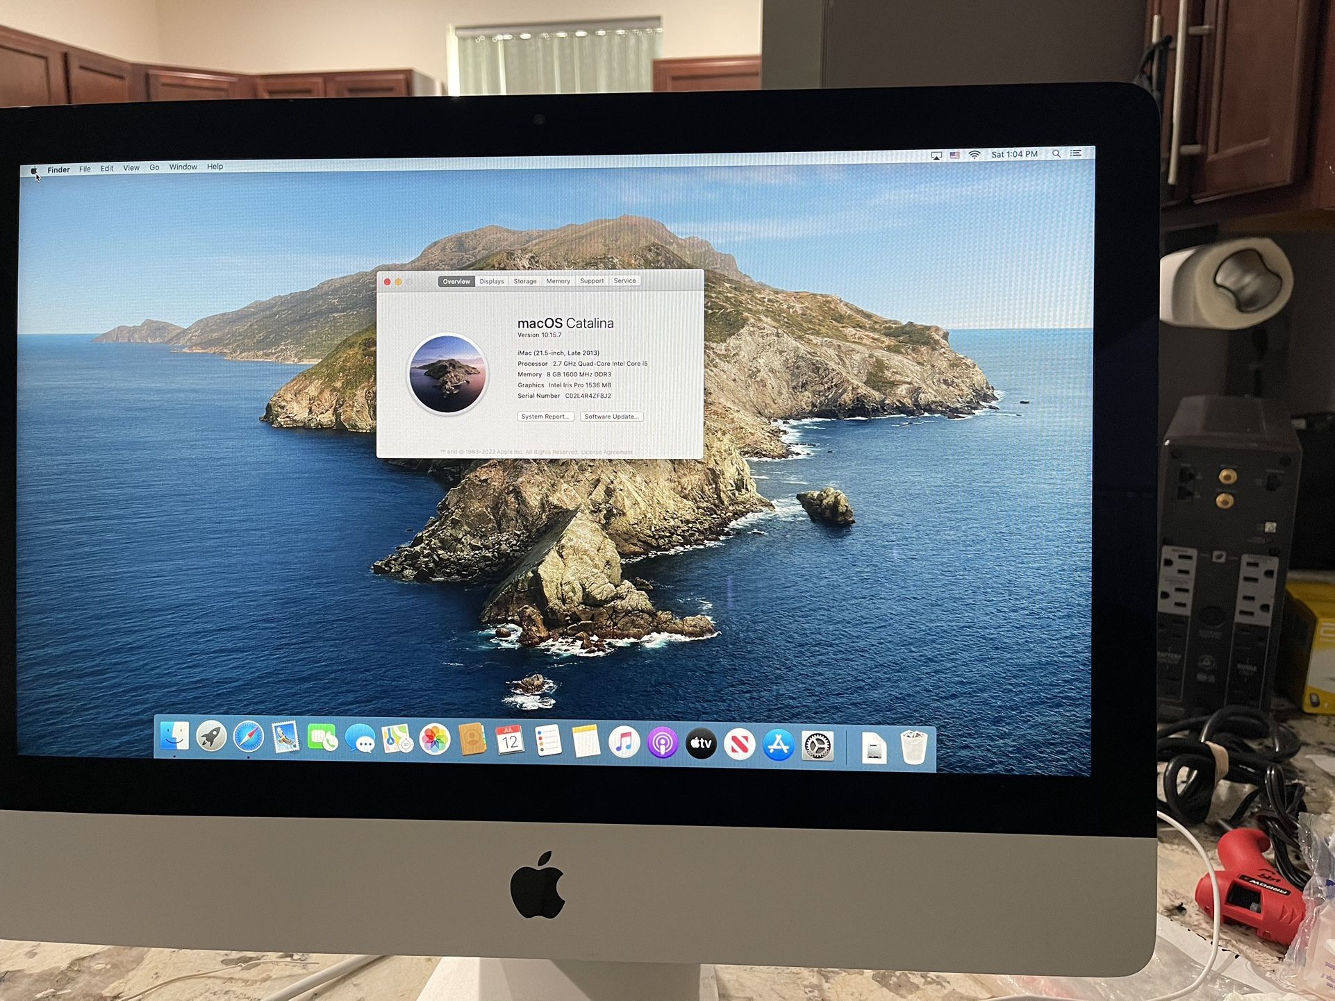This screenshot has height=1001, width=1335.
Task: Open the Window menu
Action: (x=183, y=167)
